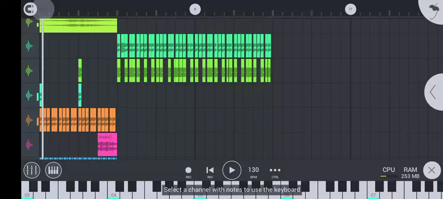Jump to bar 17 timeline marker
Viewport: 443px width, 199px height.
350,9
